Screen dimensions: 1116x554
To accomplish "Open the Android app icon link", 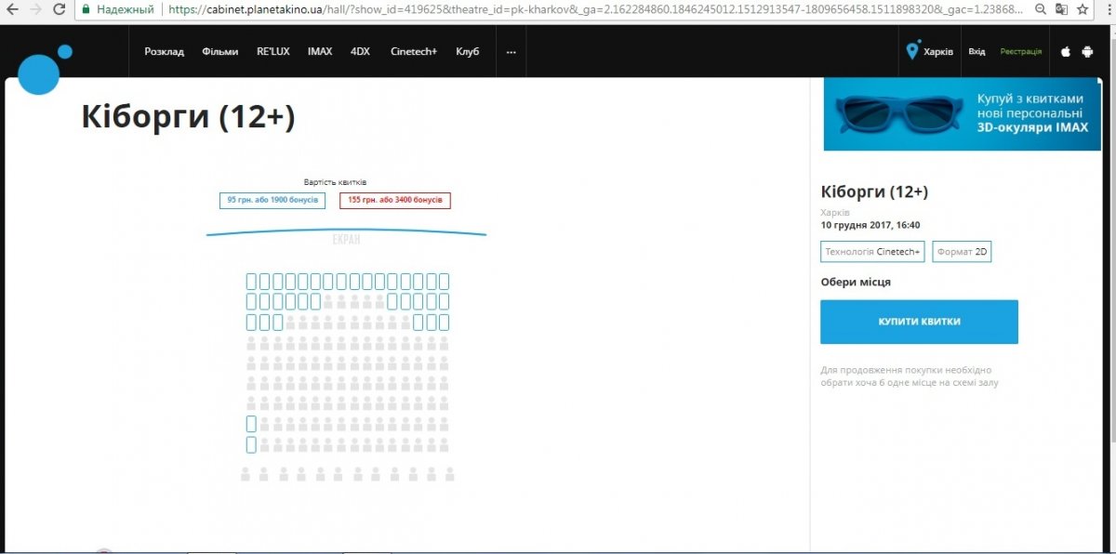I will (x=1087, y=52).
